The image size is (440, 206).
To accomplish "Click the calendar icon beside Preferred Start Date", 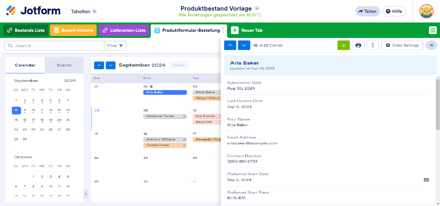I will (426, 180).
